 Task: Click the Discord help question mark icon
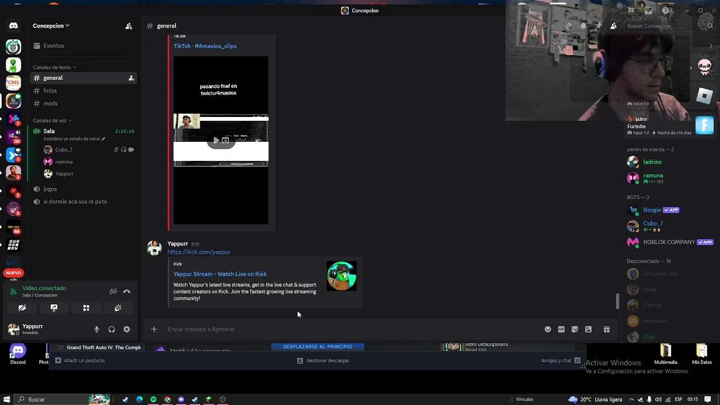(x=665, y=11)
